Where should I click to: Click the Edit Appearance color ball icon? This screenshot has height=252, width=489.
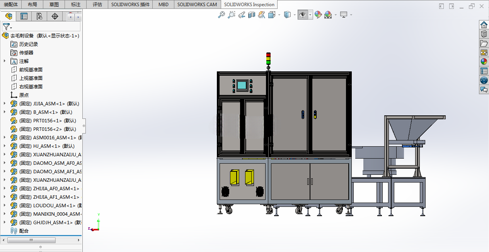[x=318, y=15]
